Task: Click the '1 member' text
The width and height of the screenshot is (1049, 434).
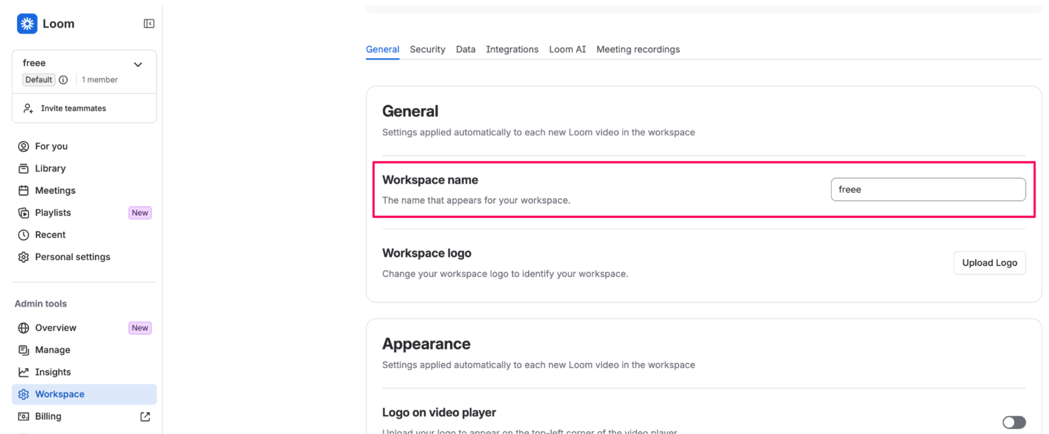Action: tap(99, 80)
